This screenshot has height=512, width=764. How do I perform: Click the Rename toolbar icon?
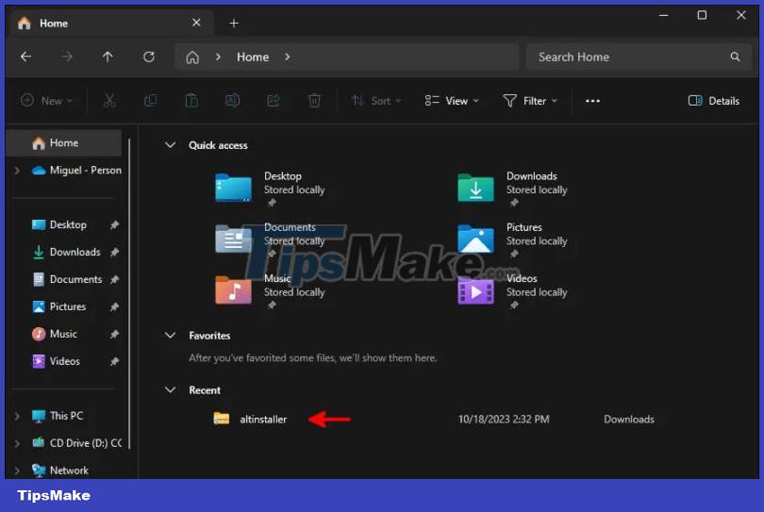coord(232,101)
